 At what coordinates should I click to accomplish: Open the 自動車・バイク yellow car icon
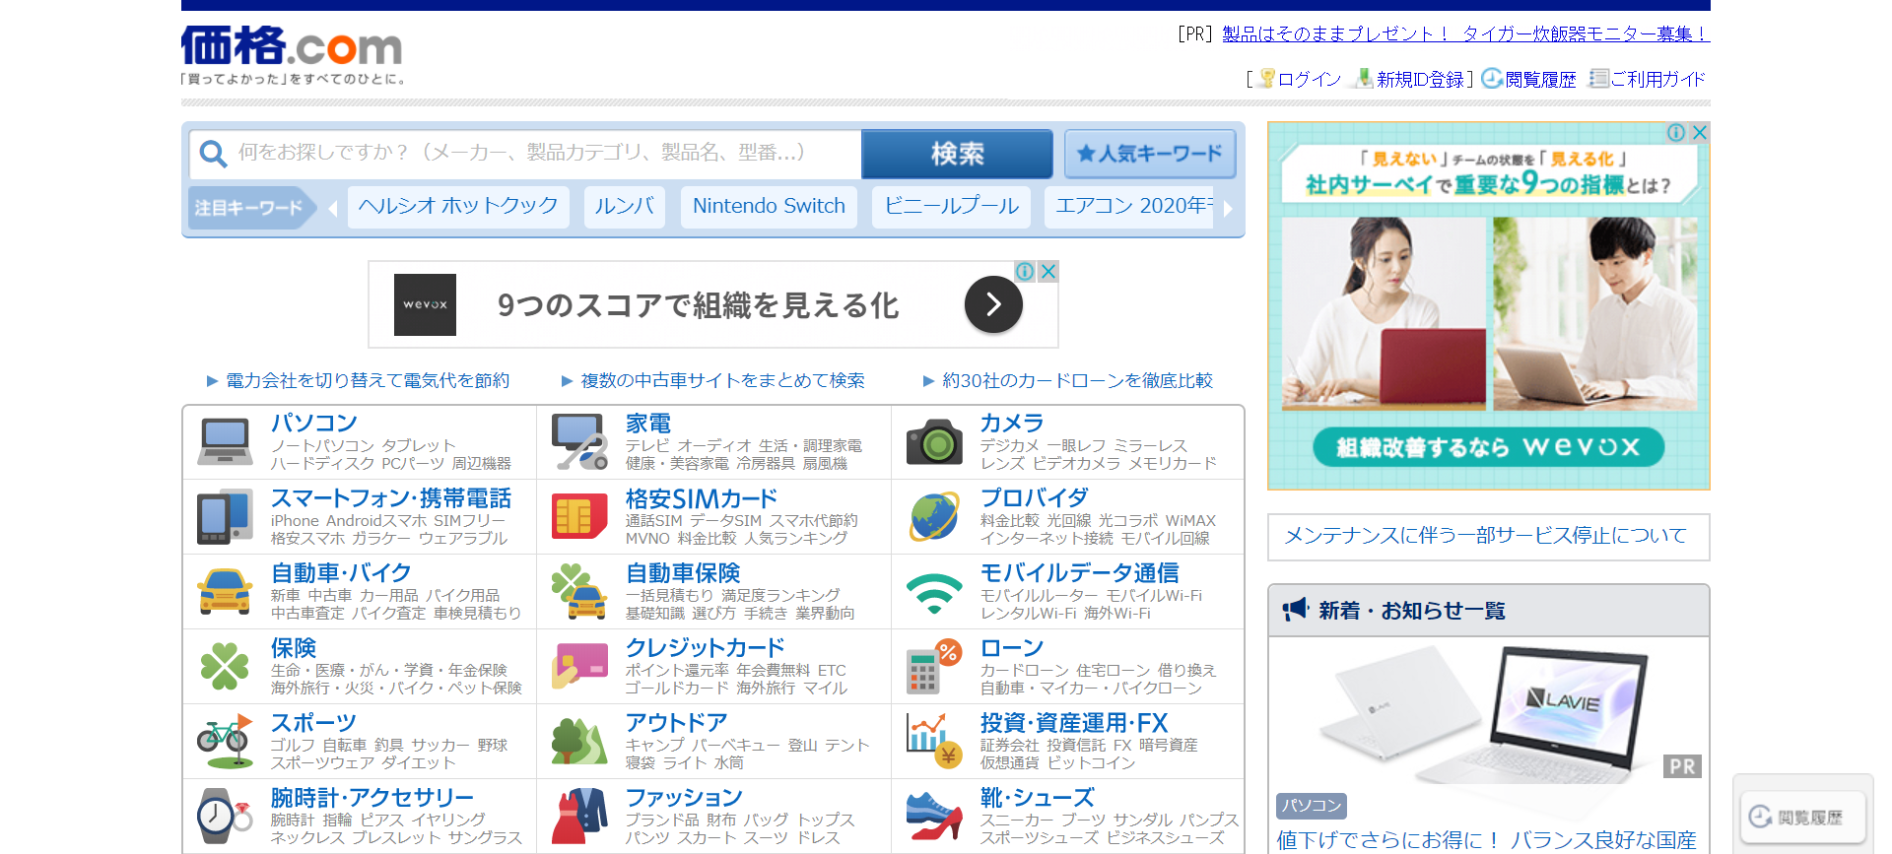225,591
